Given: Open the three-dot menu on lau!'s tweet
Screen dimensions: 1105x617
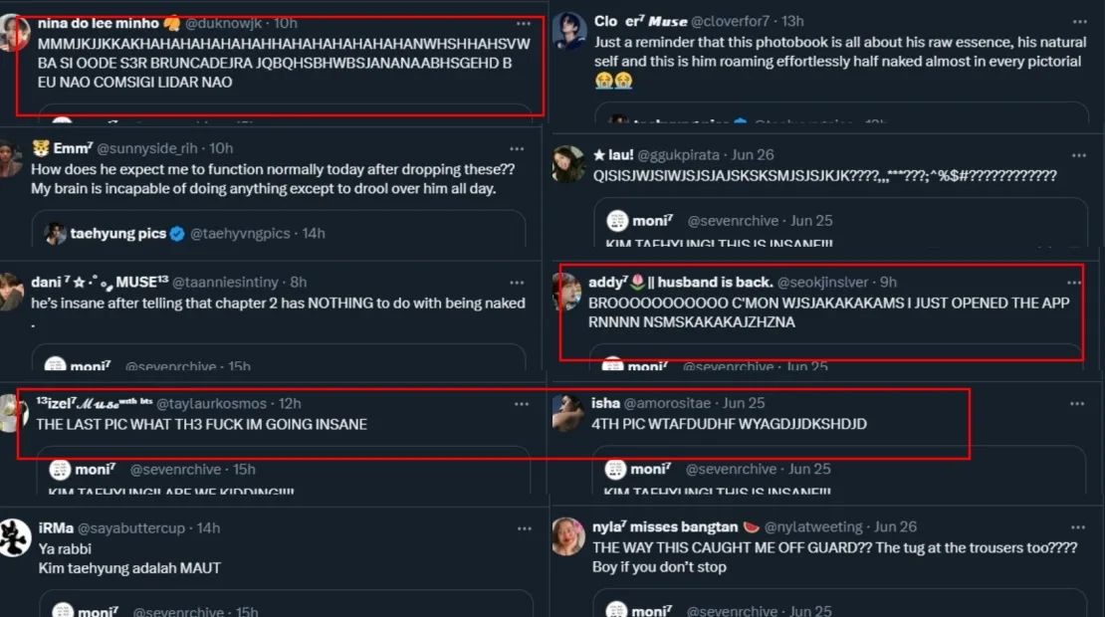Looking at the screenshot, I should [1079, 155].
